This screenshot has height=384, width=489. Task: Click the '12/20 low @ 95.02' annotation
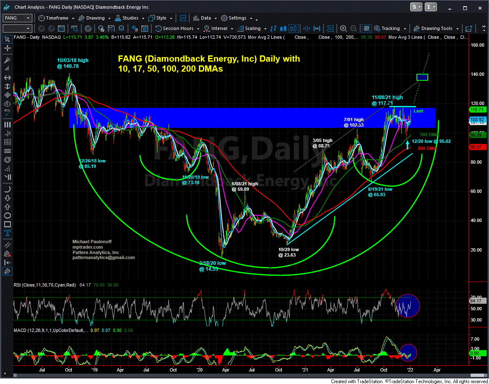431,141
